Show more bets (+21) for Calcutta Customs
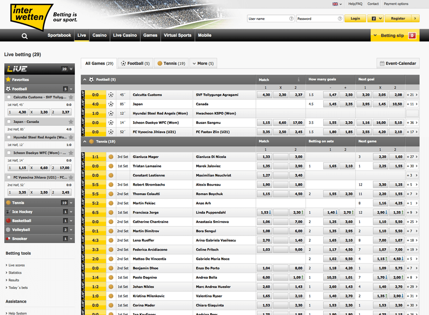 click(x=412, y=95)
